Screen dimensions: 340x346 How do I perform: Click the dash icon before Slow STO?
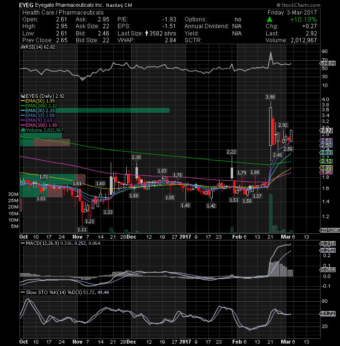[x=23, y=292]
